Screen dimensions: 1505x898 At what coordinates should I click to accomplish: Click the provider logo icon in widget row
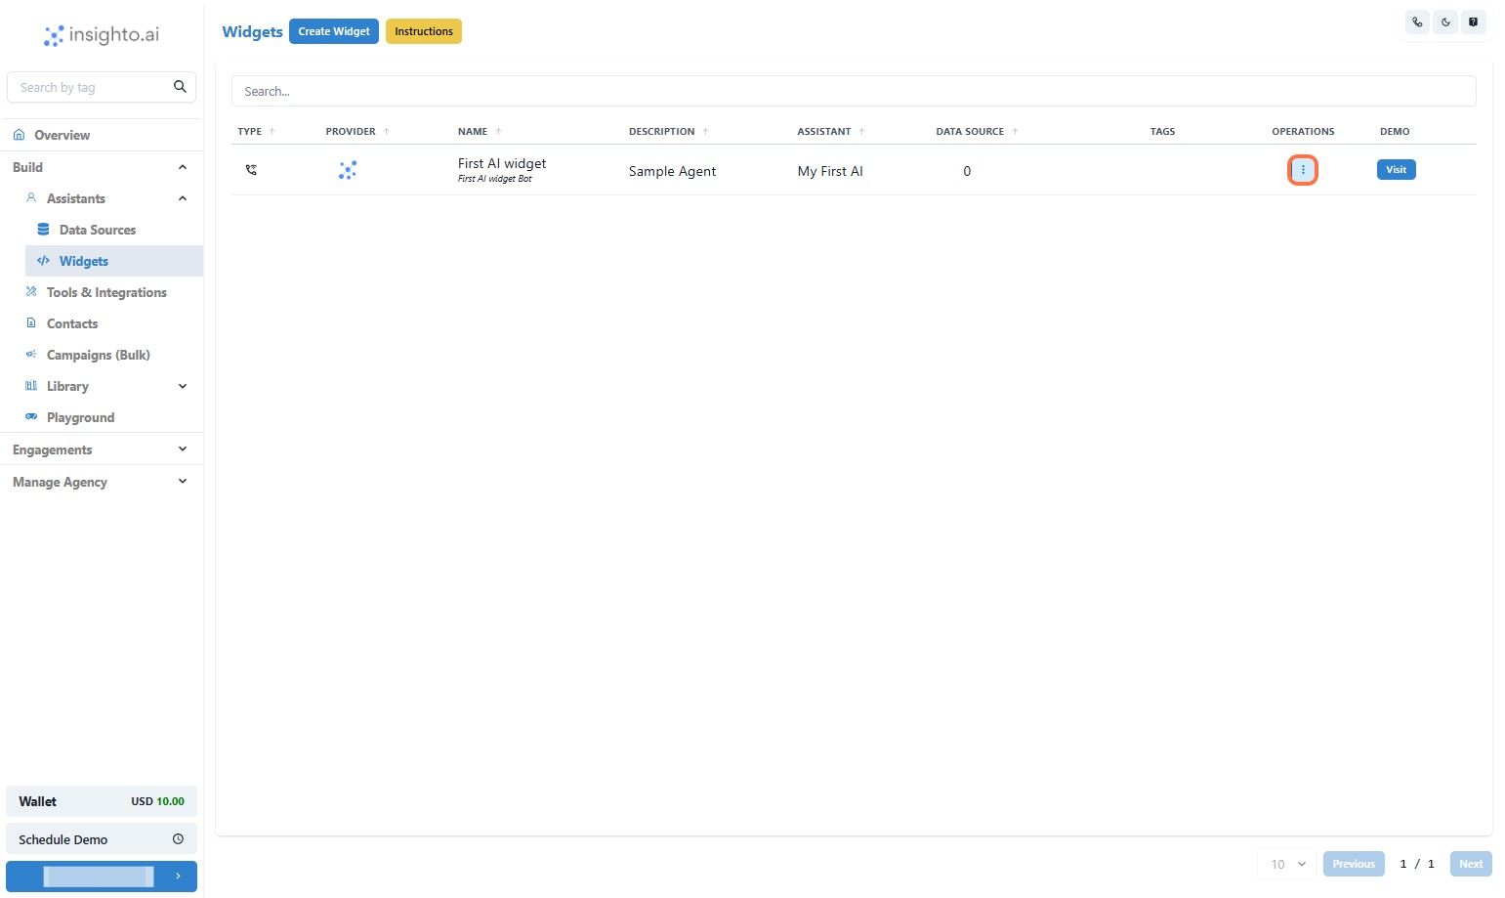click(x=348, y=170)
